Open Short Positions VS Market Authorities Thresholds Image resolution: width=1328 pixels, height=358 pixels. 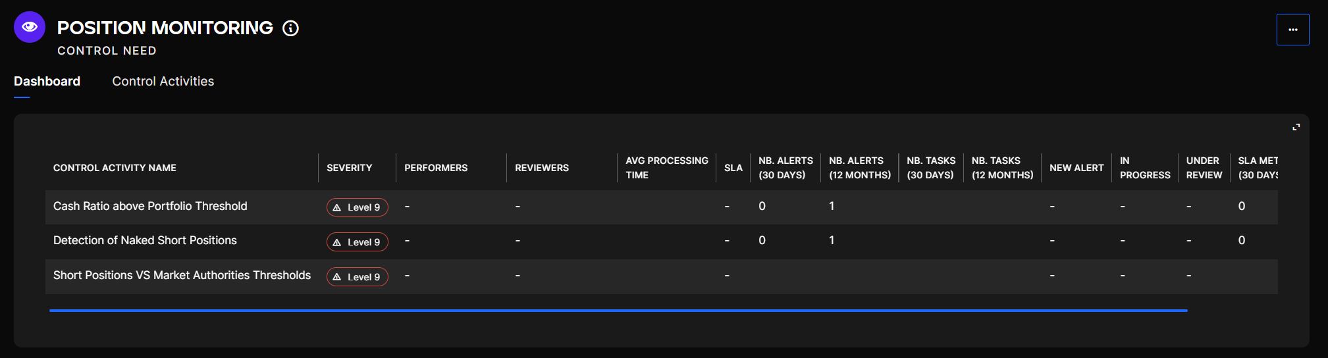coord(182,275)
